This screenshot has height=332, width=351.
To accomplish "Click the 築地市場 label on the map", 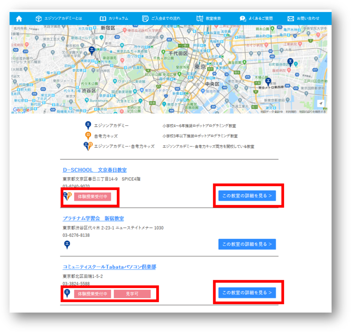I will click(213, 91).
